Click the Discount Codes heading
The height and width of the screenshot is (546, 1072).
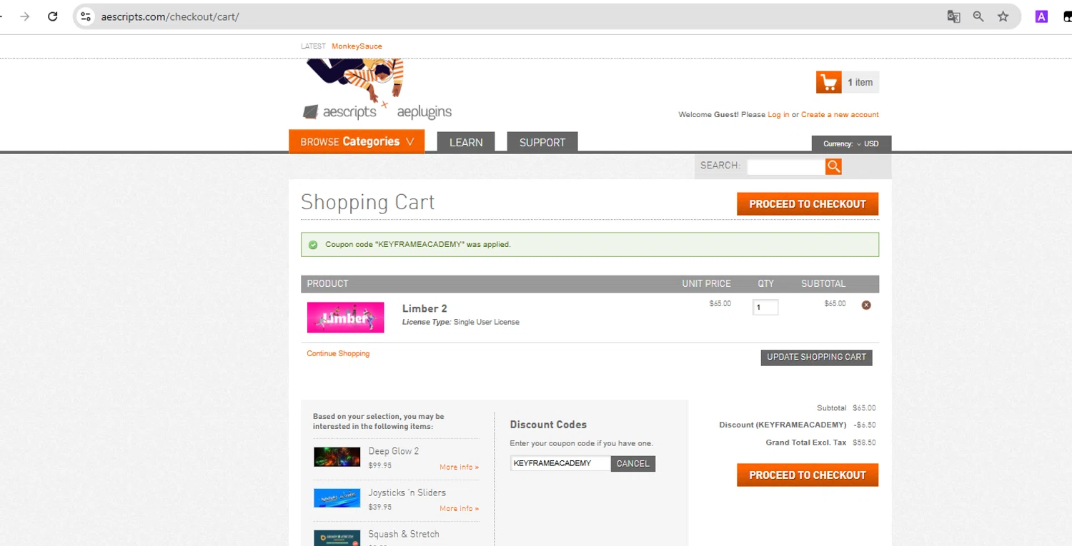click(x=548, y=425)
